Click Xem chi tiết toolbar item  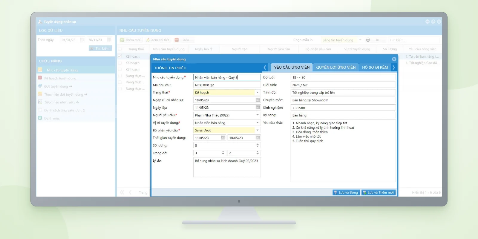tap(157, 40)
